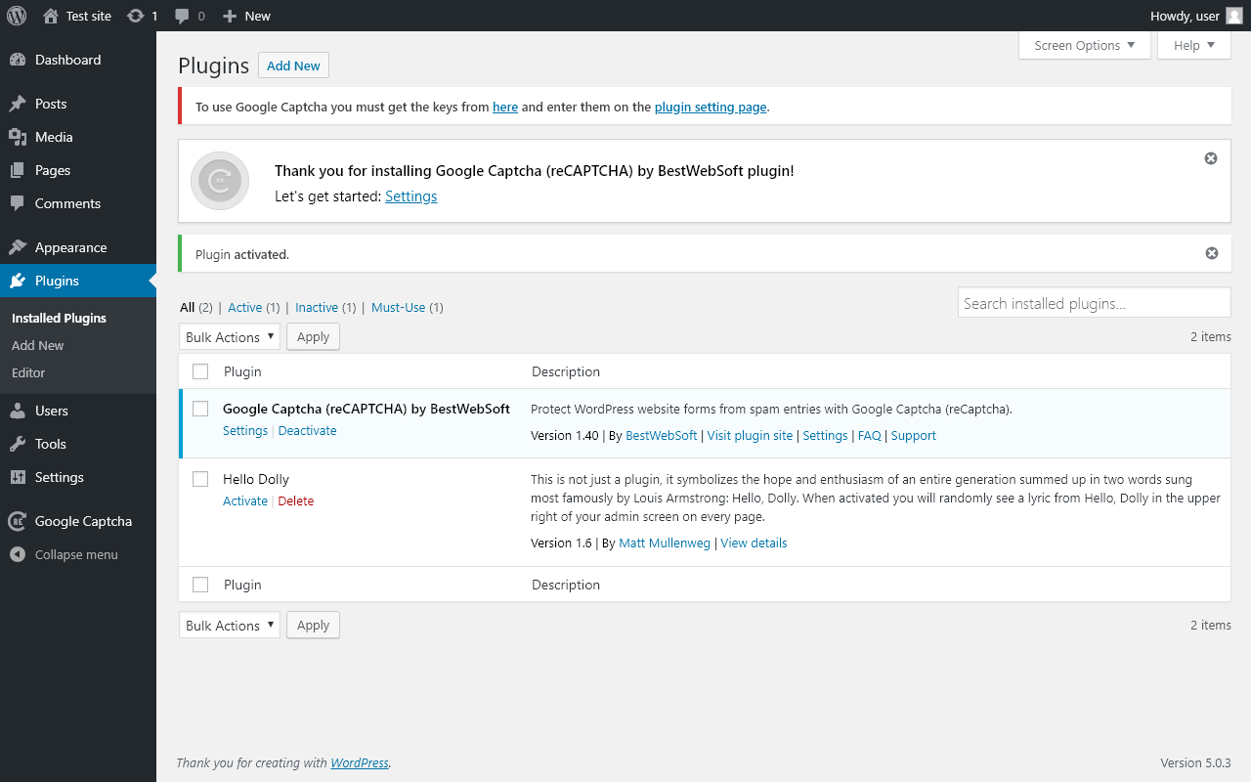Click the comments bubble icon in admin bar
Screen dimensions: 1251x782
click(x=182, y=16)
